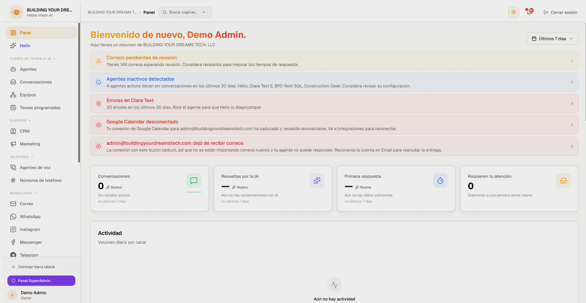Click the 'Volumen diario por canal' subtitle

pyautogui.click(x=122, y=242)
